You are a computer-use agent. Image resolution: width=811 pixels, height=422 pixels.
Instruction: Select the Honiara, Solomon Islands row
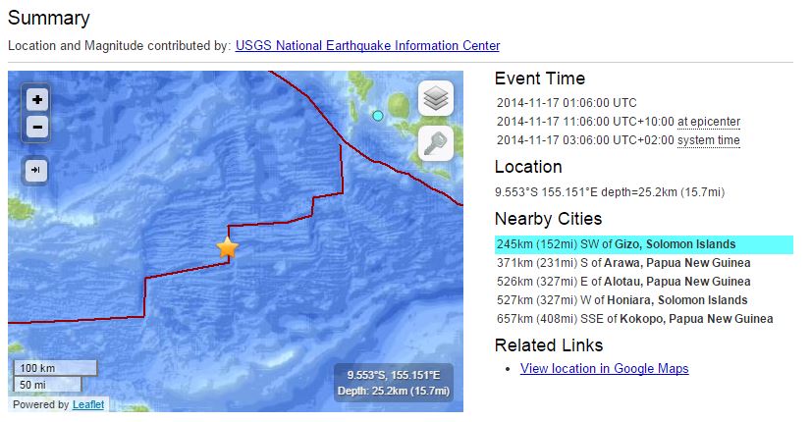tap(622, 300)
